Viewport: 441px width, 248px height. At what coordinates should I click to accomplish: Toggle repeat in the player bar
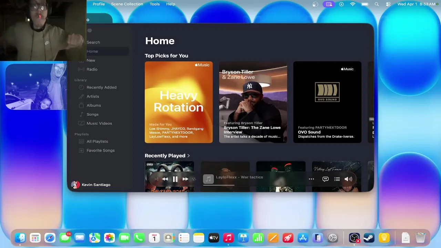[x=194, y=179]
